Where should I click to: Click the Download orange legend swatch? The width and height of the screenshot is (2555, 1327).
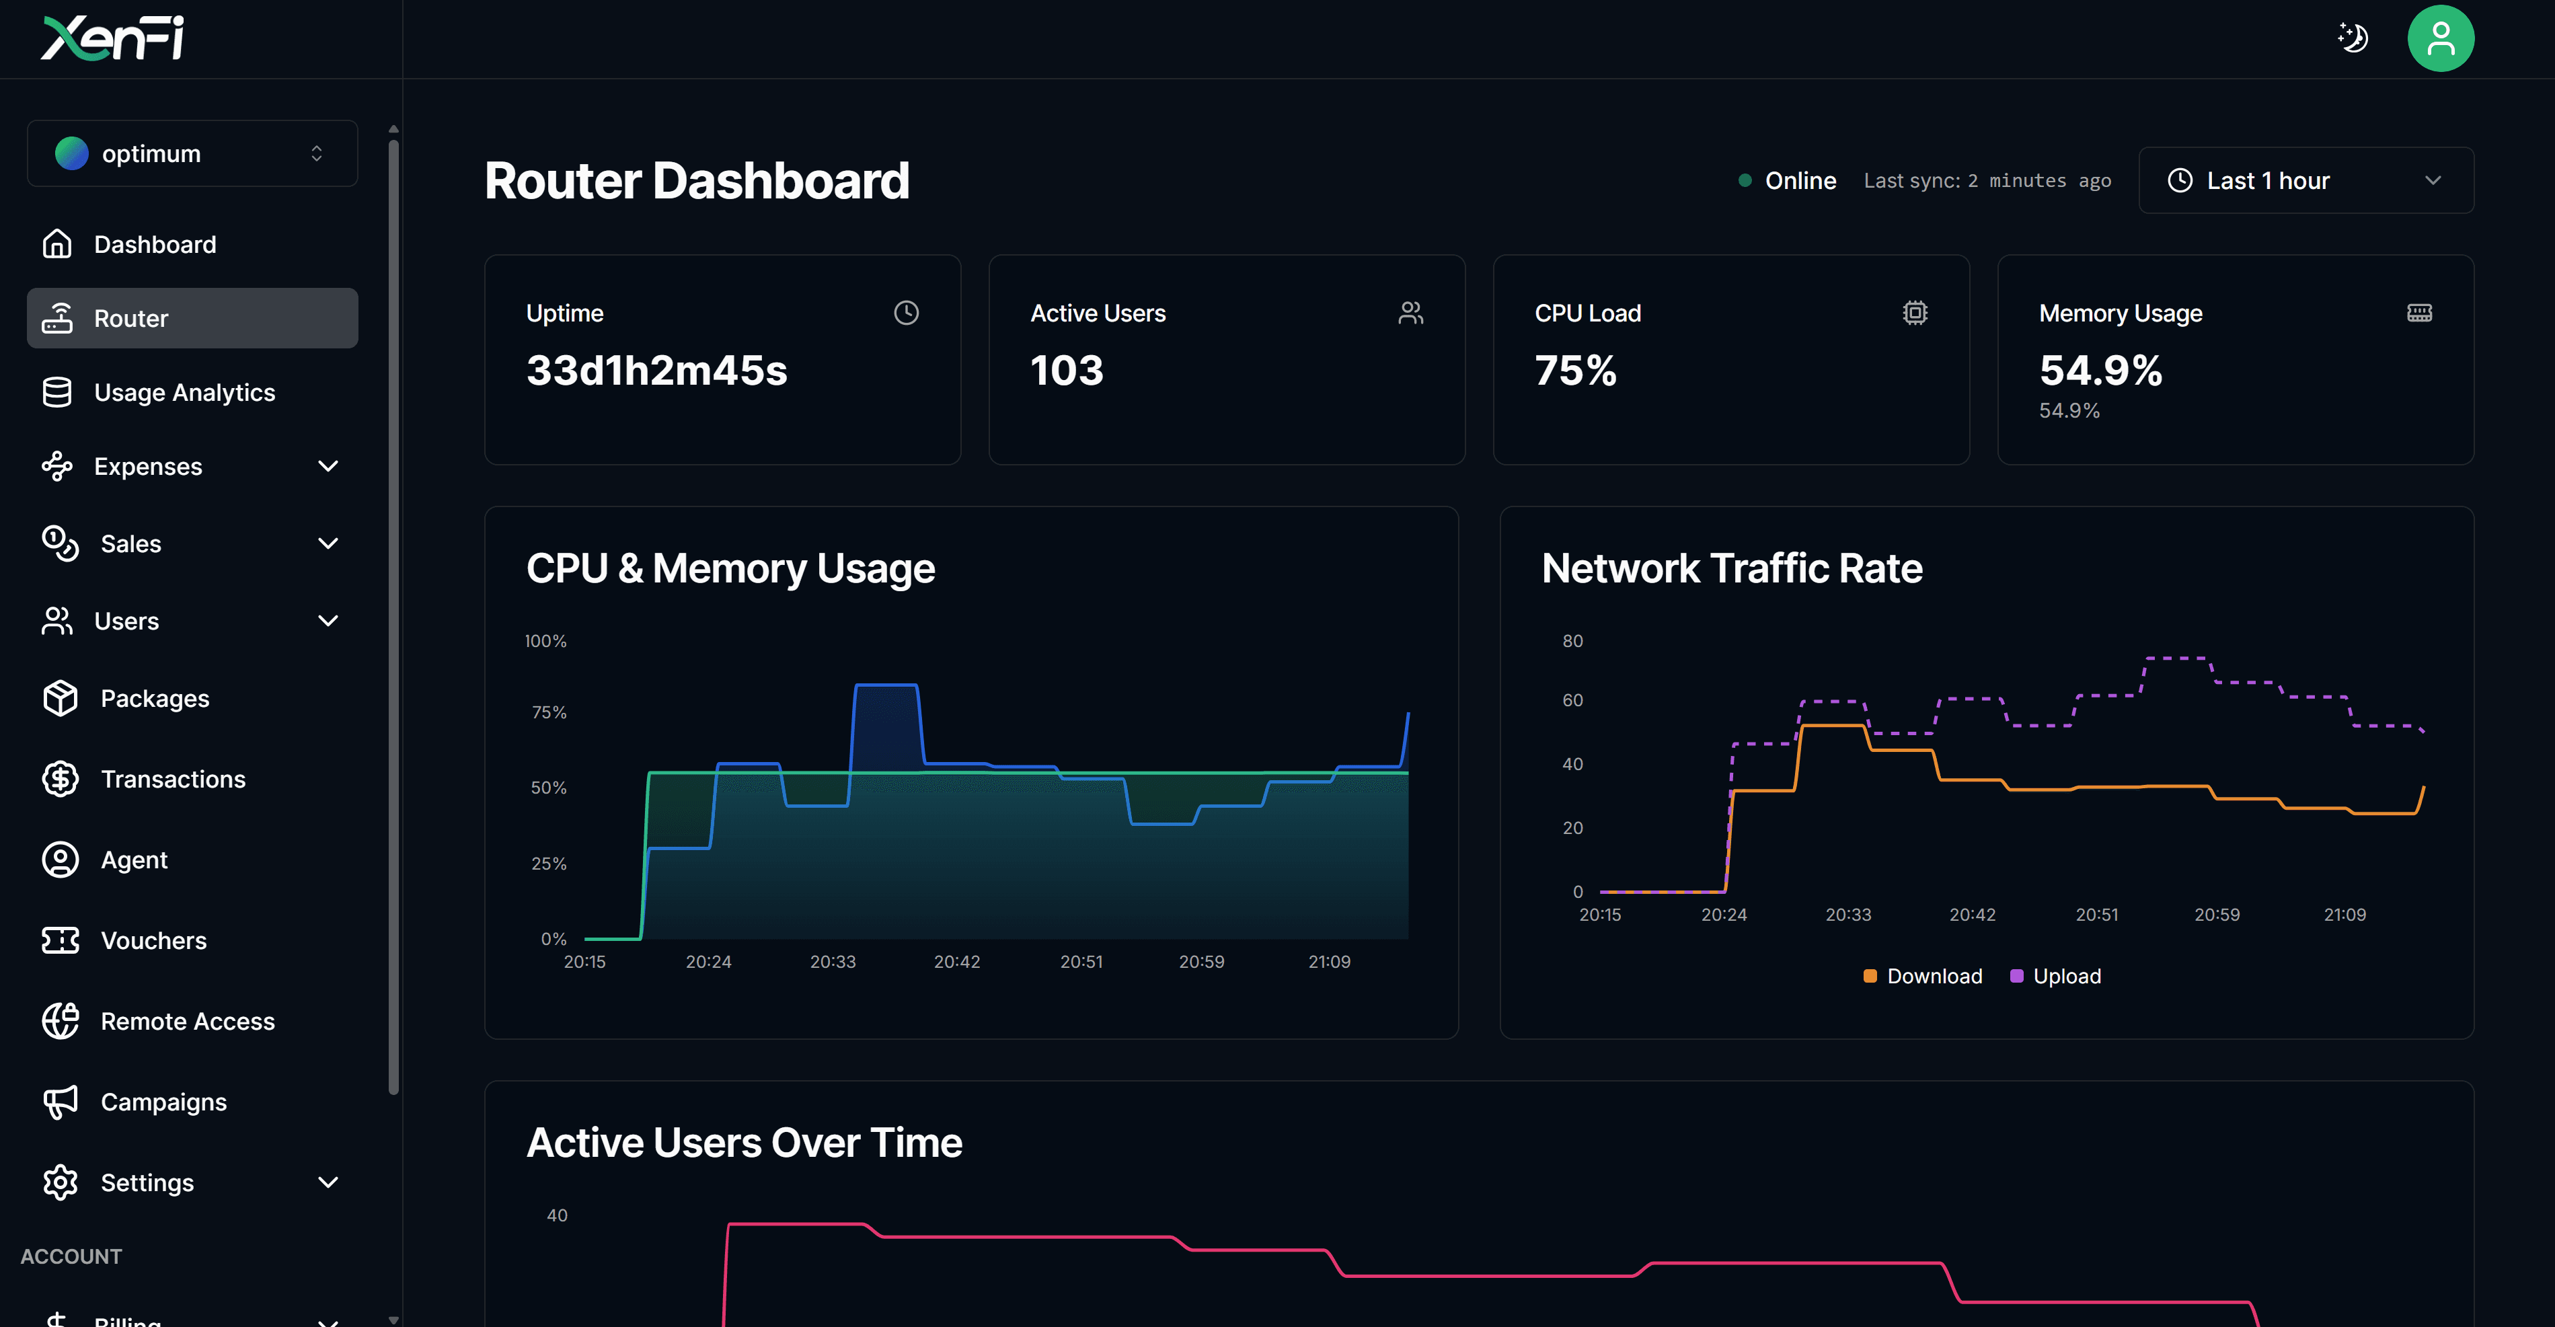pos(1870,976)
